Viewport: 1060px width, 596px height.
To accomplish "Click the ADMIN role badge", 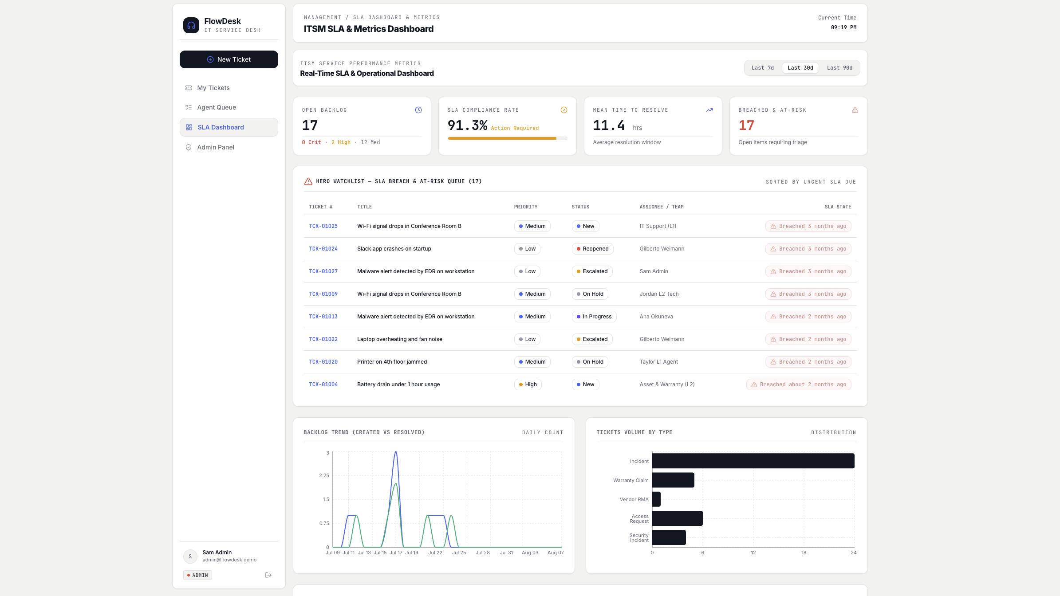I will 197,575.
